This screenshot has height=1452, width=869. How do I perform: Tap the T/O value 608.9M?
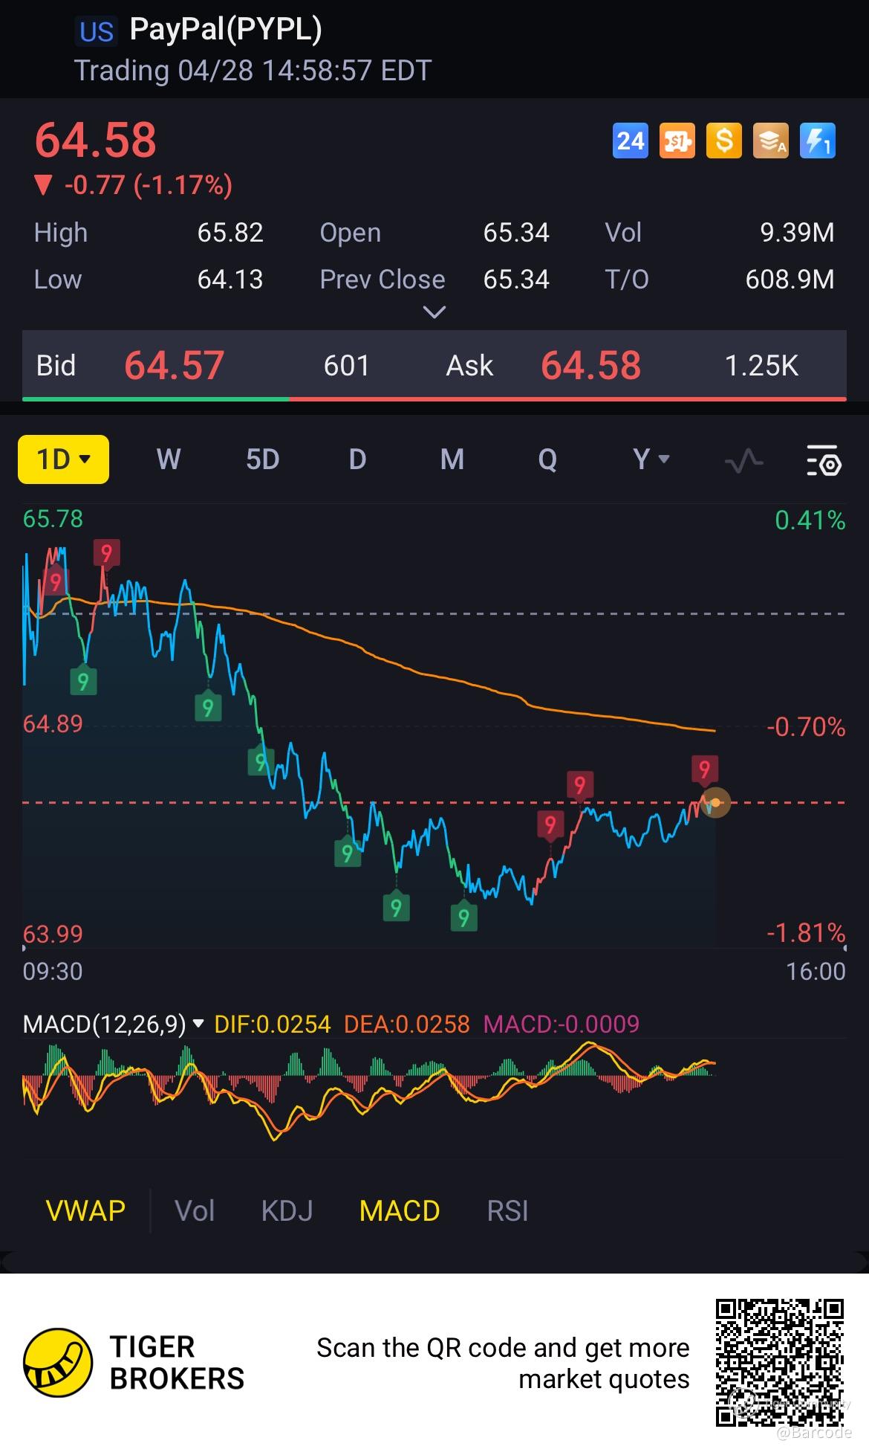(x=790, y=280)
